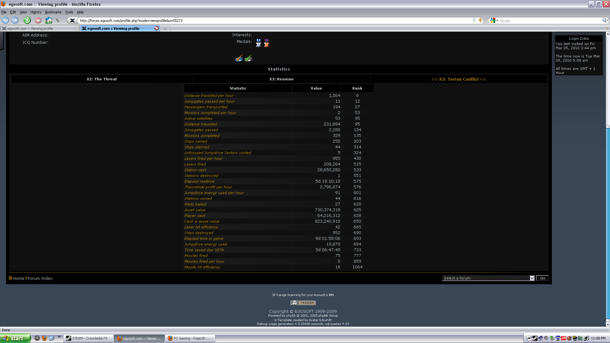Screen dimensions: 610x343
Task: Open PC Gaming - Rage3D taskbar window
Action: click(x=190, y=338)
